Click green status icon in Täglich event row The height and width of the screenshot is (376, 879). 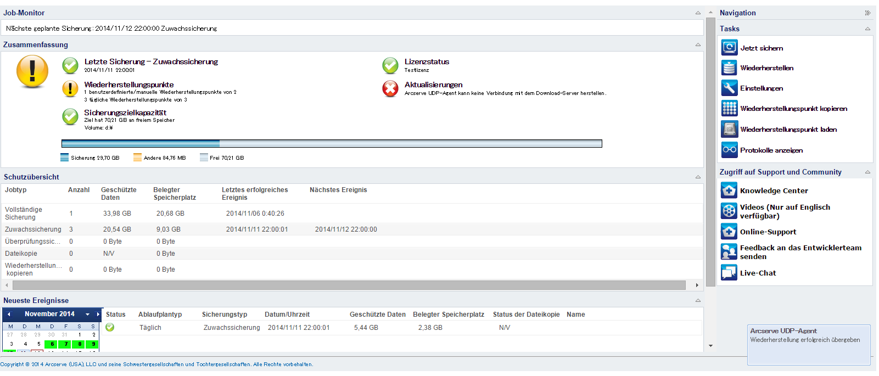[110, 327]
